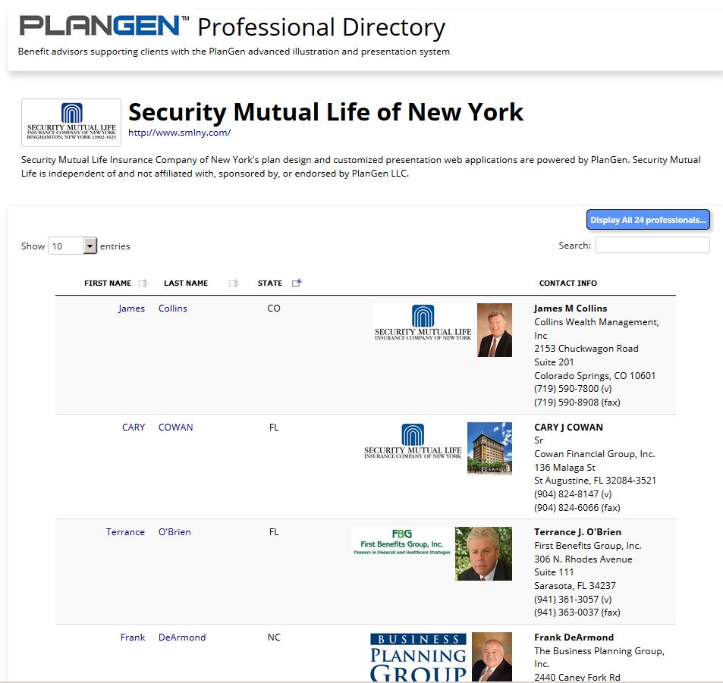Viewport: 723px width, 683px height.
Task: Click NC state cell
Action: [274, 637]
